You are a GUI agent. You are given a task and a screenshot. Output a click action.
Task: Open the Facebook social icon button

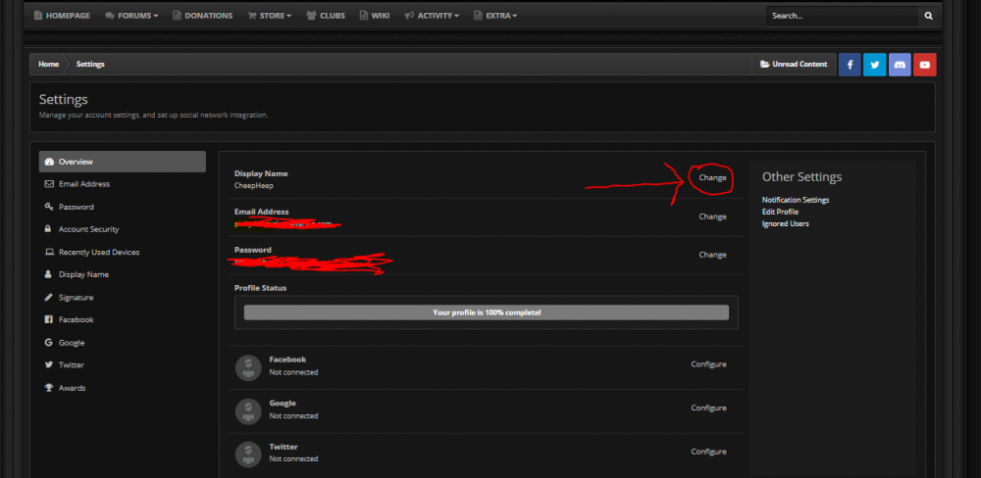click(850, 65)
